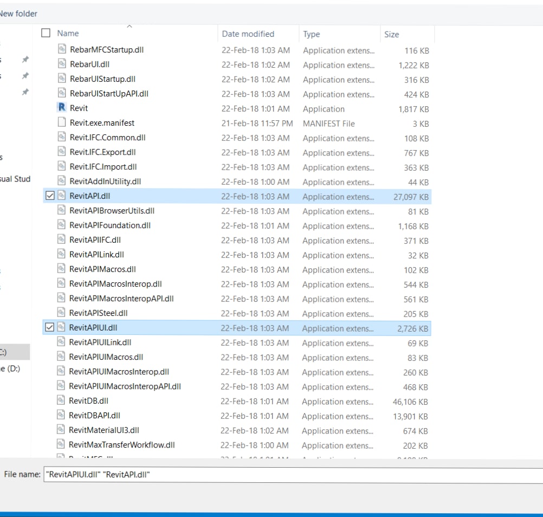Select the Revit.IFC.Export.dll file name
This screenshot has height=517, width=543.
[x=102, y=152]
